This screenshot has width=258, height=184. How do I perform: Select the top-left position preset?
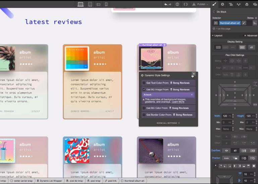[216, 166]
